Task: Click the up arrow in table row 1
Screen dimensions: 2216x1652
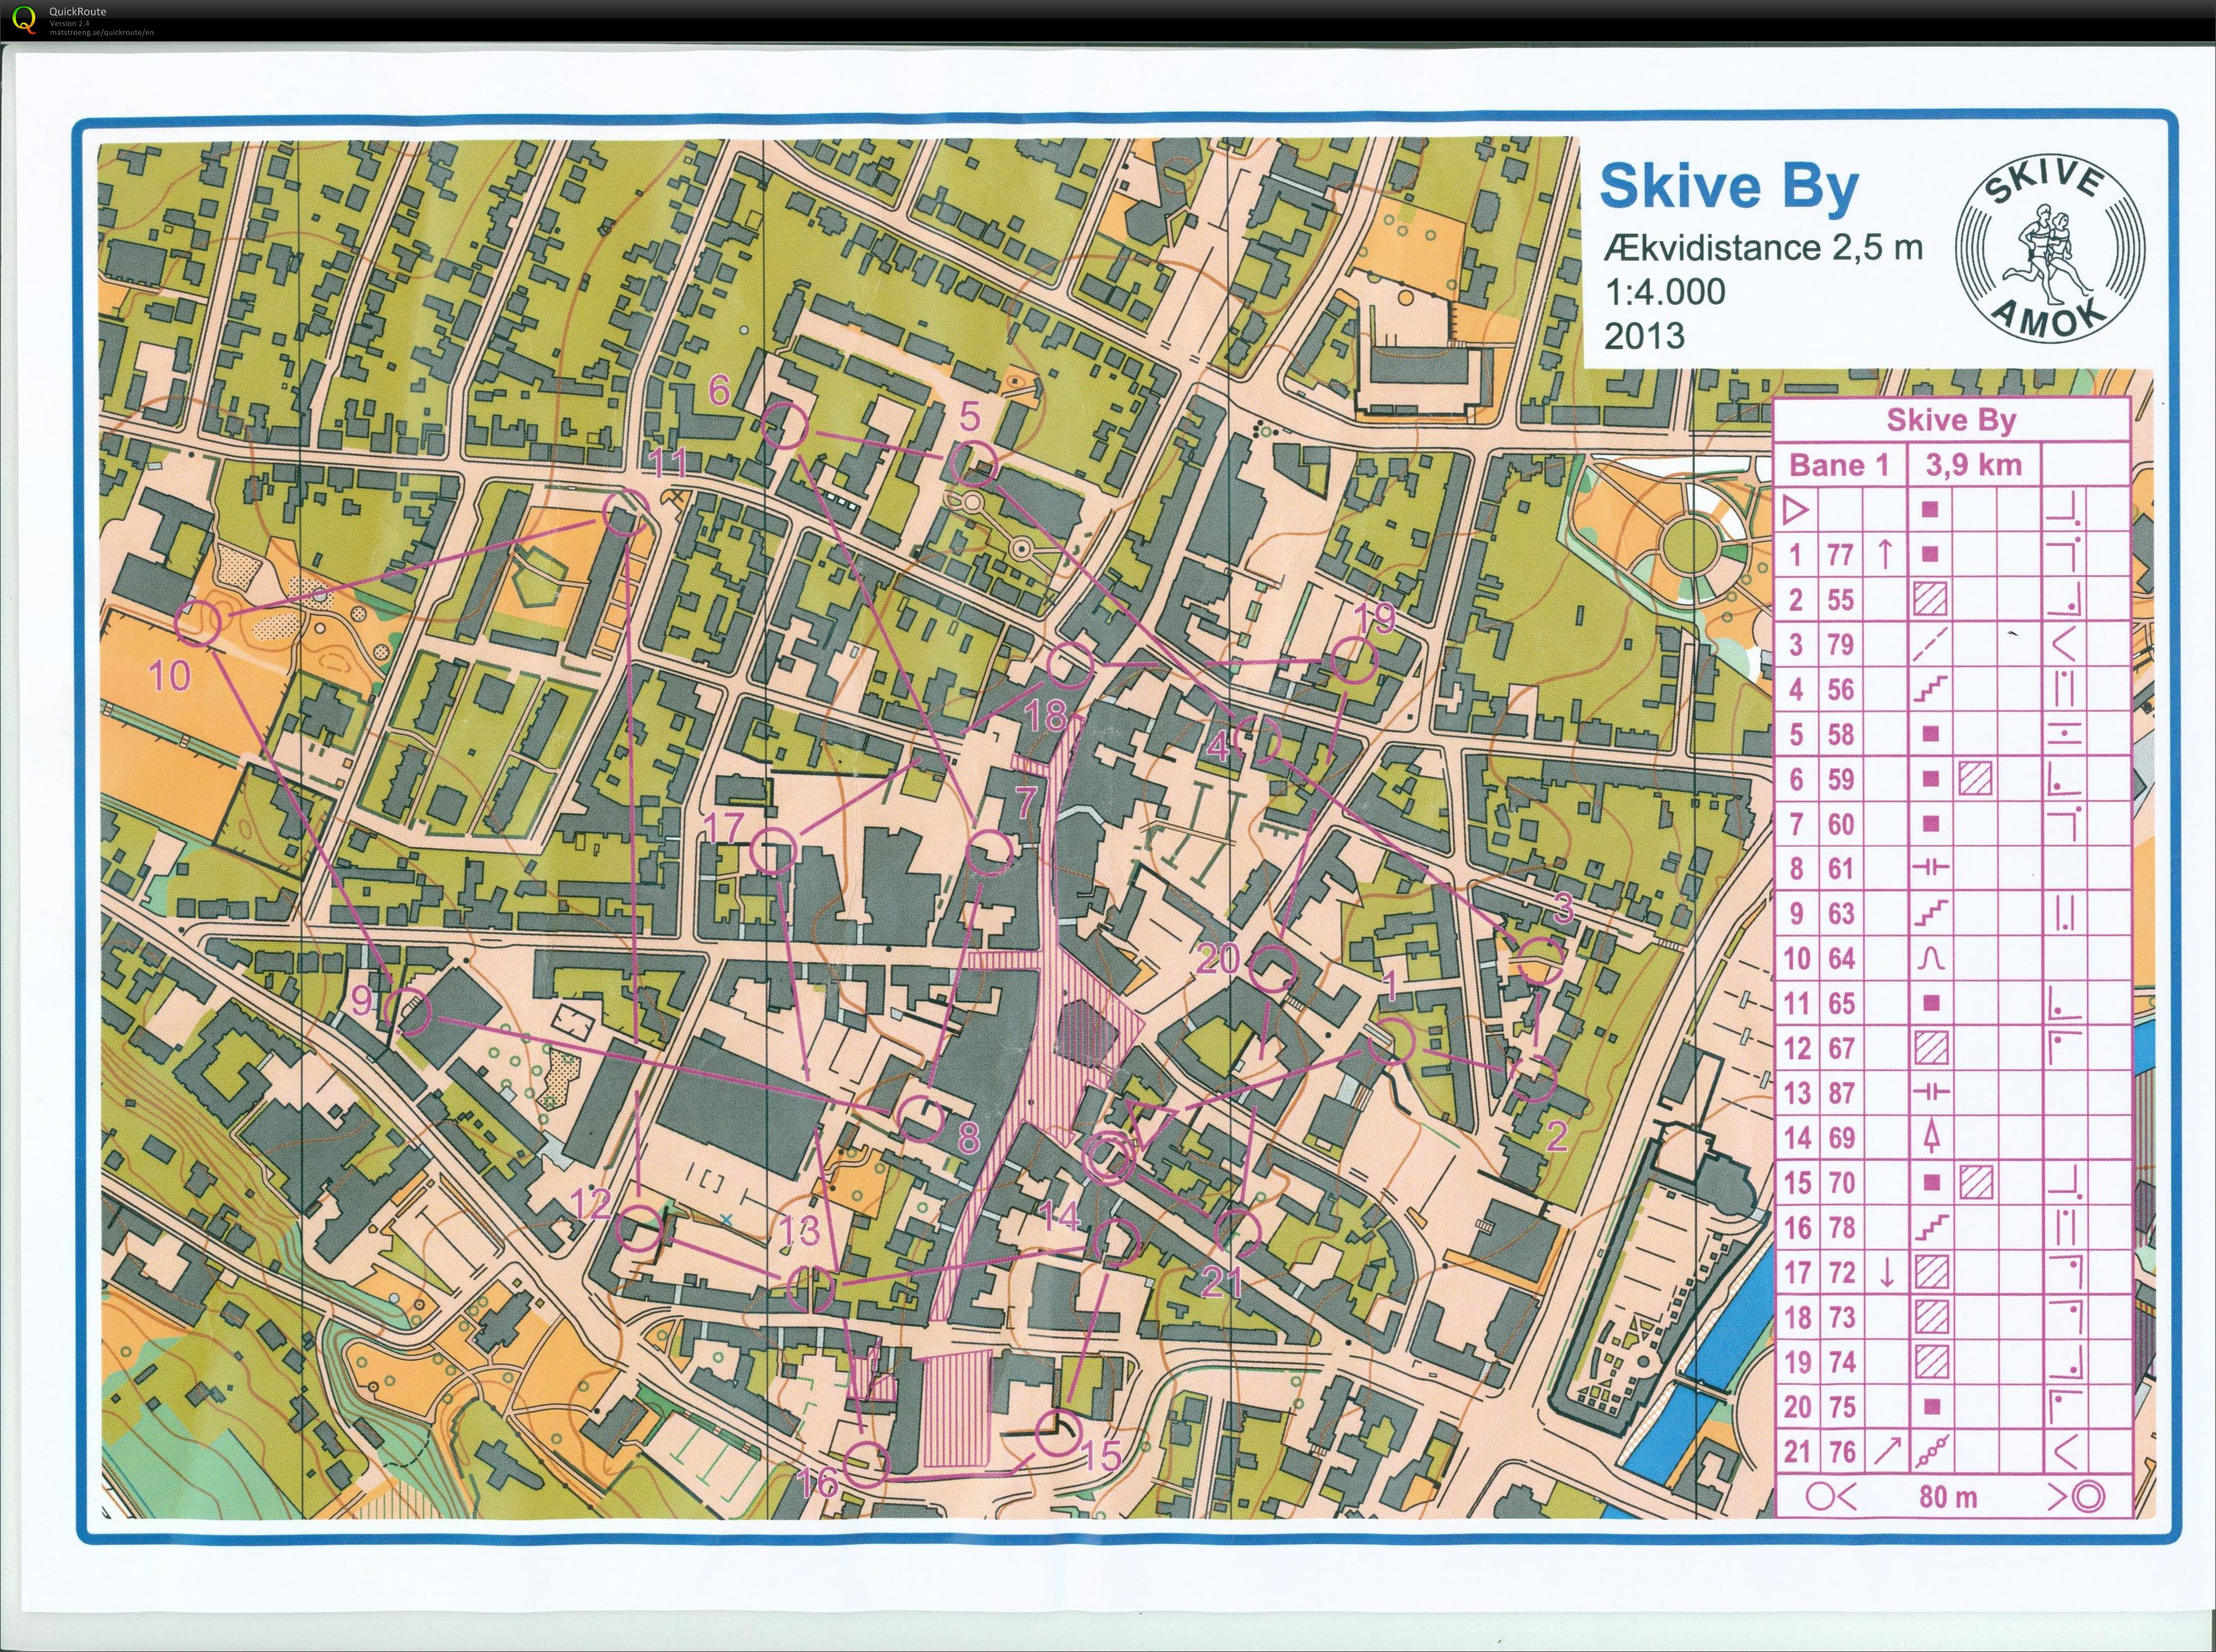Action: tap(1886, 554)
